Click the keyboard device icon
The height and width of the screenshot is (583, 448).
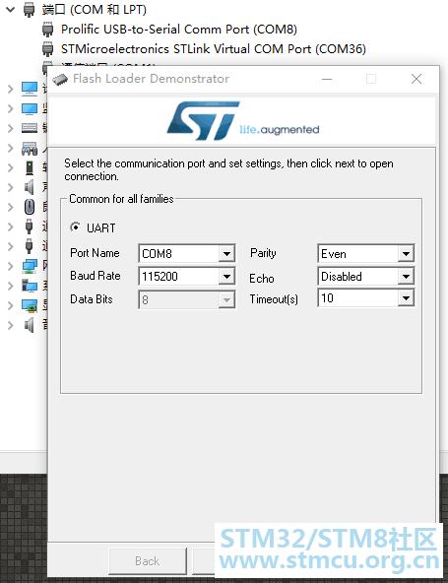30,128
